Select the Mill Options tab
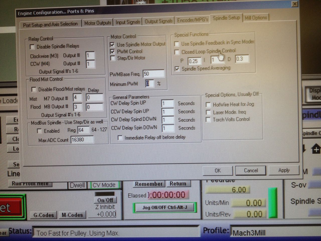The width and height of the screenshot is (321, 241). tap(256, 18)
